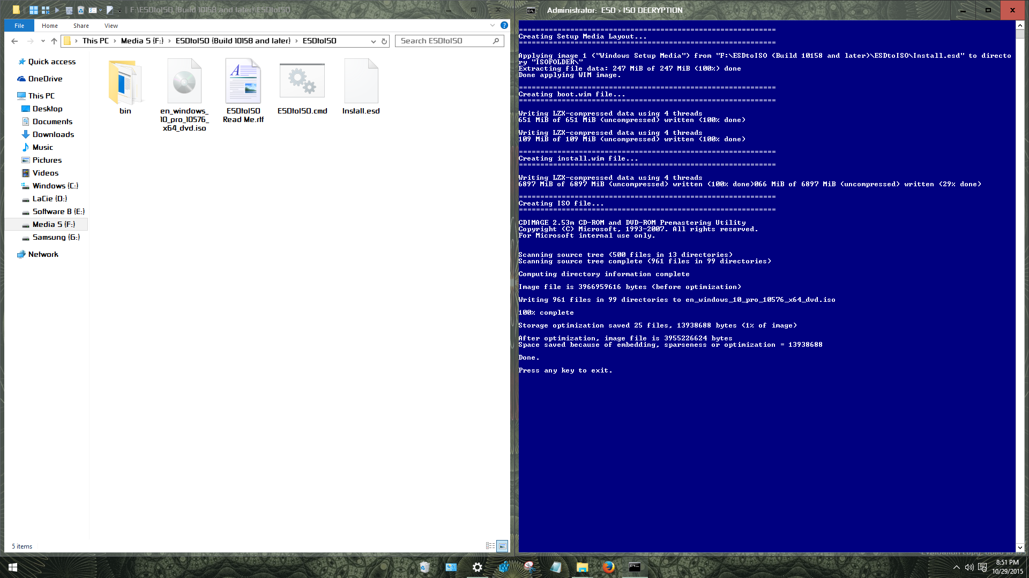
Task: Open the Windows Start menu
Action: (13, 567)
